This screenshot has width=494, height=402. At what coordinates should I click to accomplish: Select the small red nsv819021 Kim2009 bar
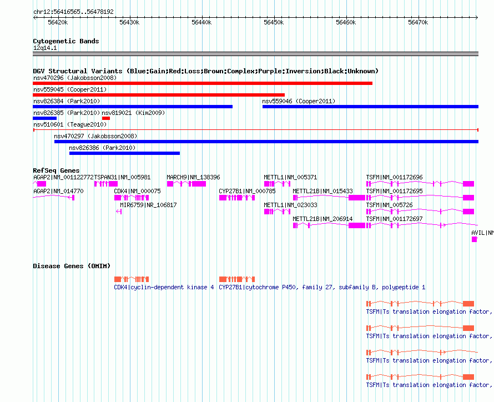click(x=106, y=118)
